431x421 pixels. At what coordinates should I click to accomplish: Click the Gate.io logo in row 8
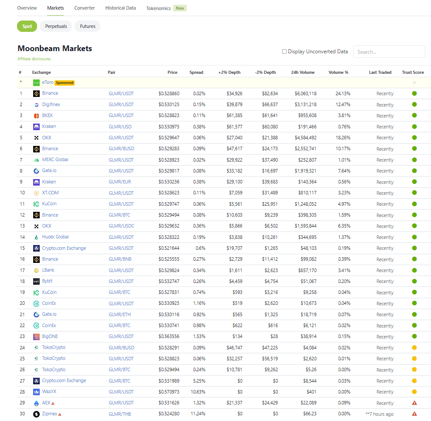pos(36,171)
